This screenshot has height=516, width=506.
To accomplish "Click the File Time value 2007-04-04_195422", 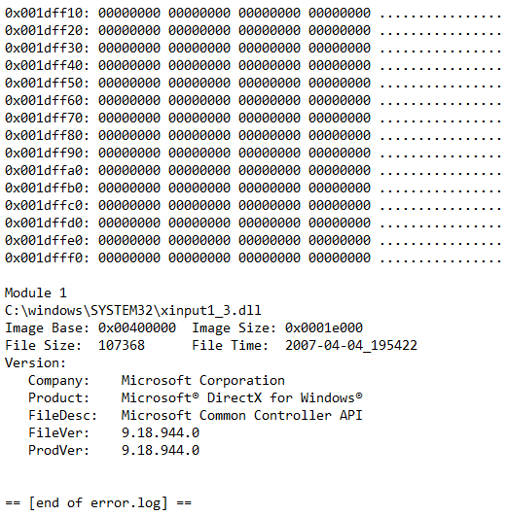I will pos(351,345).
